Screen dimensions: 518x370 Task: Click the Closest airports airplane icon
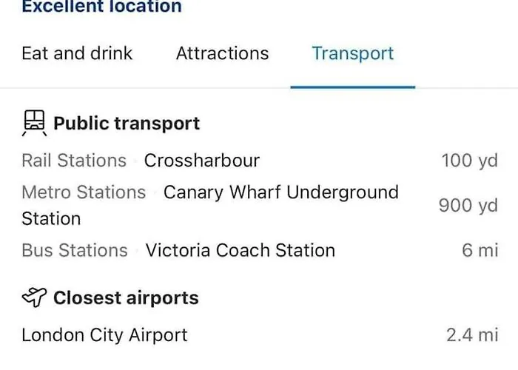34,297
